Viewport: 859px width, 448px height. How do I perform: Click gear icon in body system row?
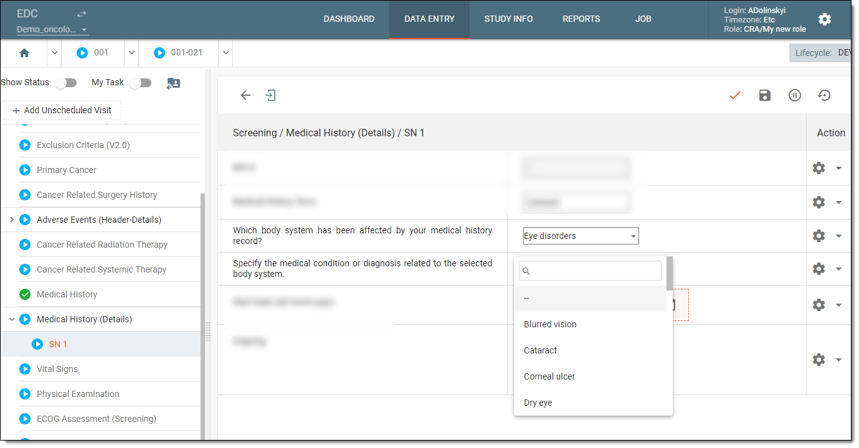pyautogui.click(x=819, y=236)
